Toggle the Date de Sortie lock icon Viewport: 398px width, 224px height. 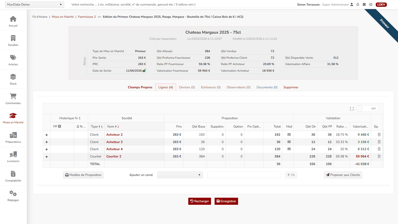coord(144,71)
